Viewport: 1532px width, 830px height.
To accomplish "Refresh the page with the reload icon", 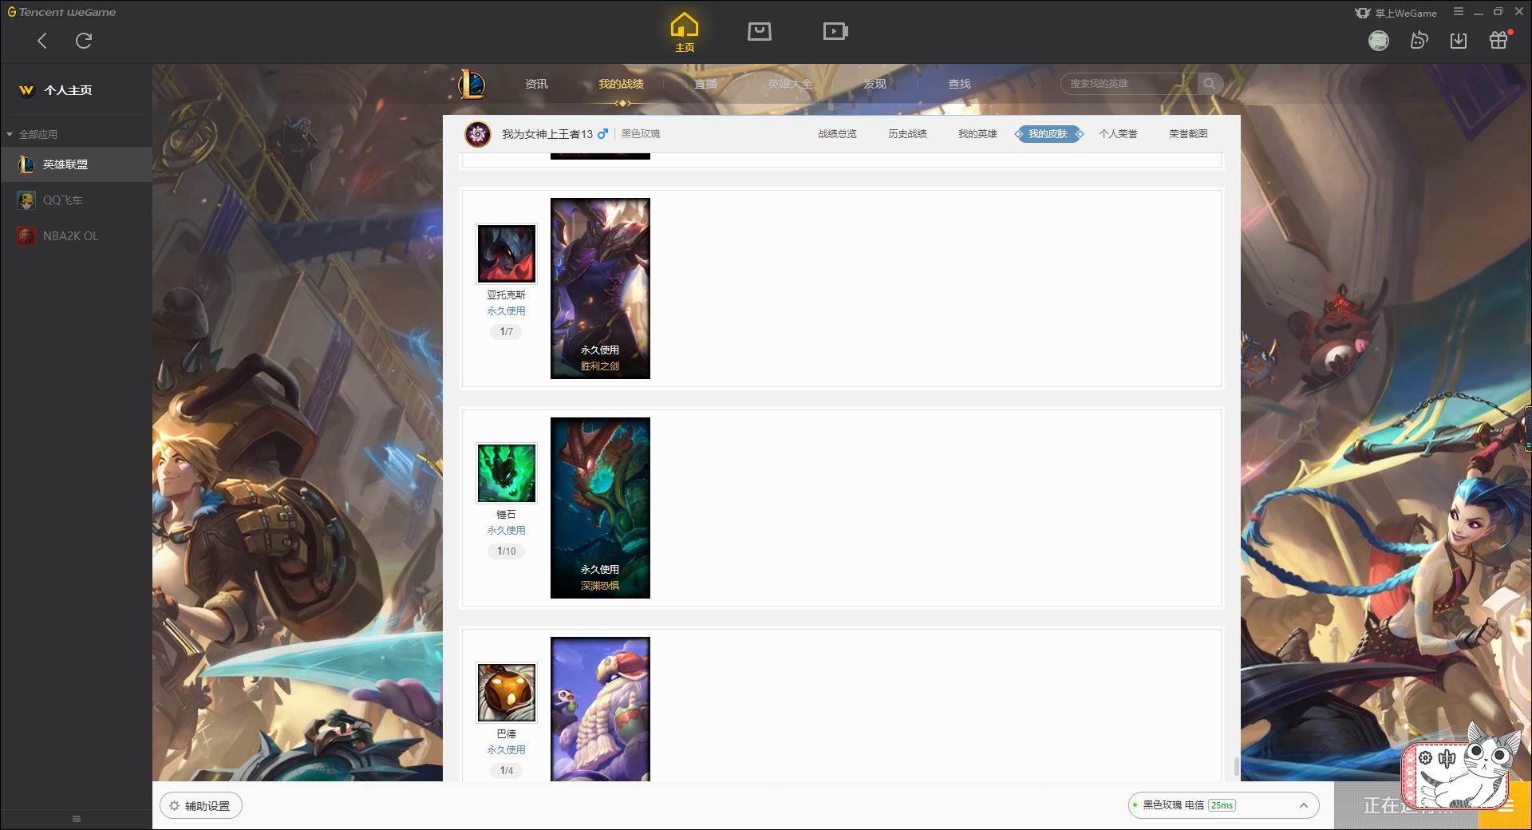I will point(84,41).
